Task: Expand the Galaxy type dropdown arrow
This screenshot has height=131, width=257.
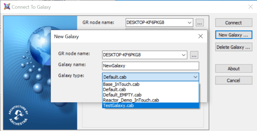Action: coord(195,77)
